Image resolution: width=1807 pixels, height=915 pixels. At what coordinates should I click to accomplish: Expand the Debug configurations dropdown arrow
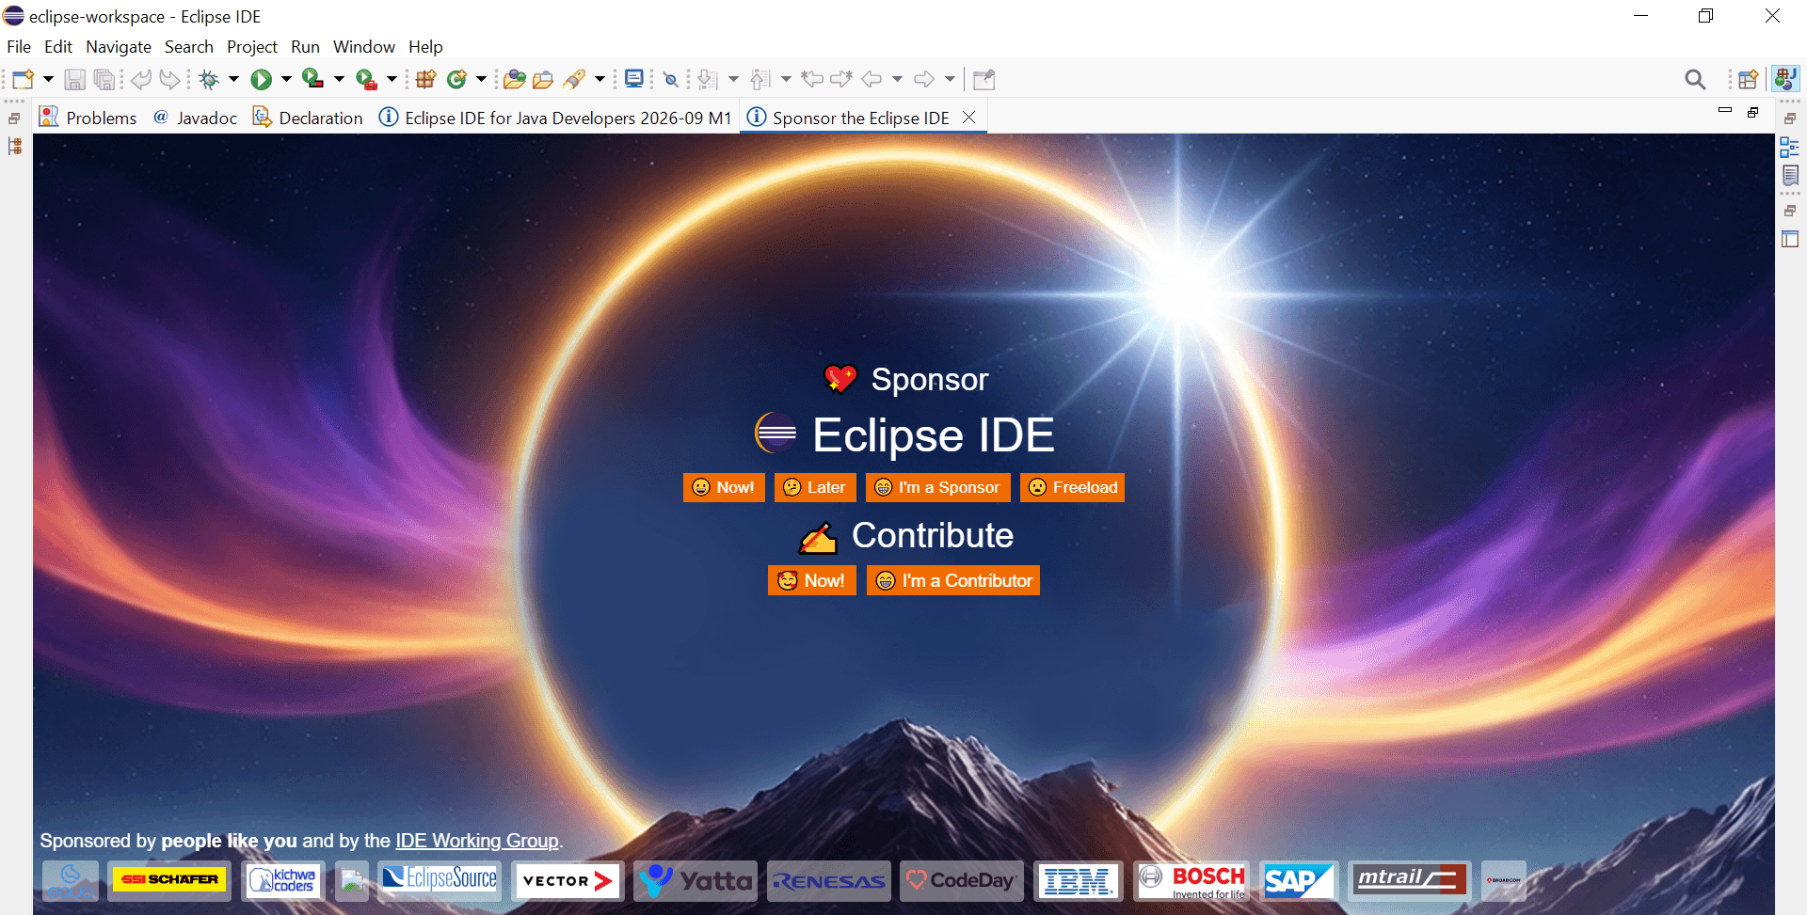(233, 79)
